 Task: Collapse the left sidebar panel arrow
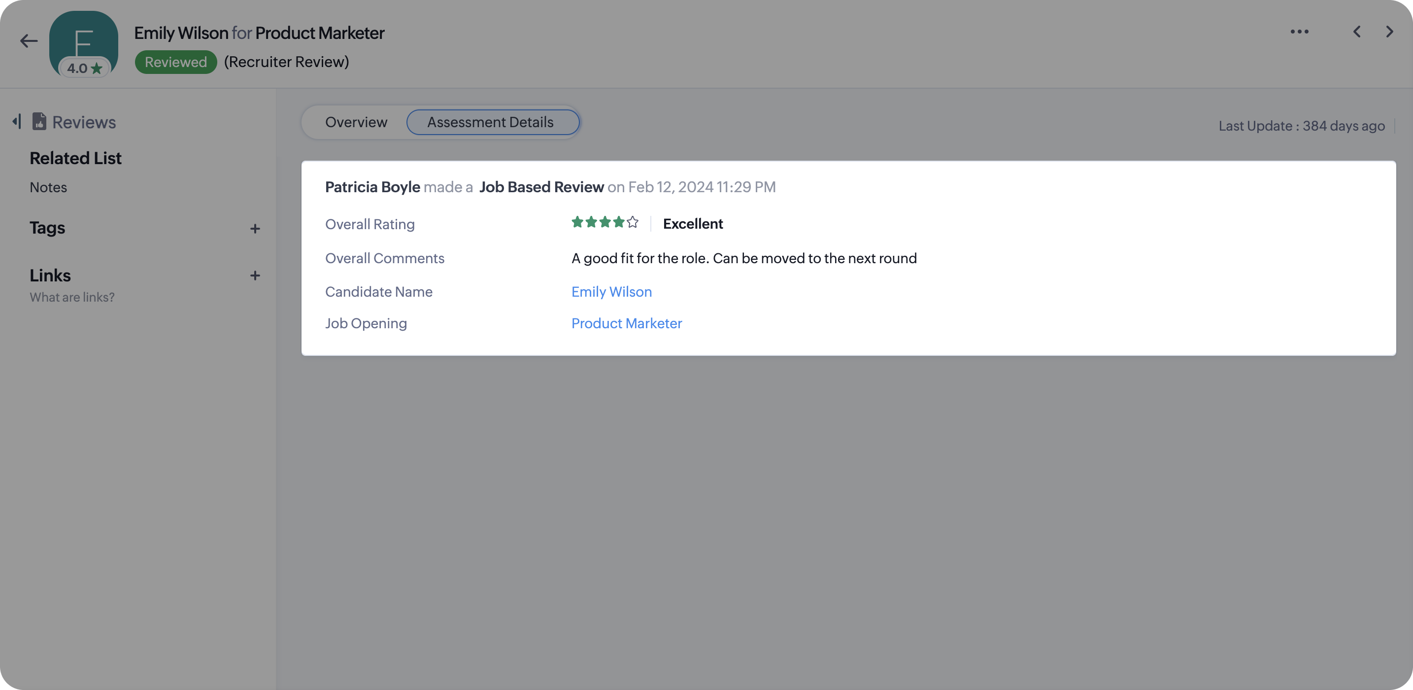(x=17, y=121)
